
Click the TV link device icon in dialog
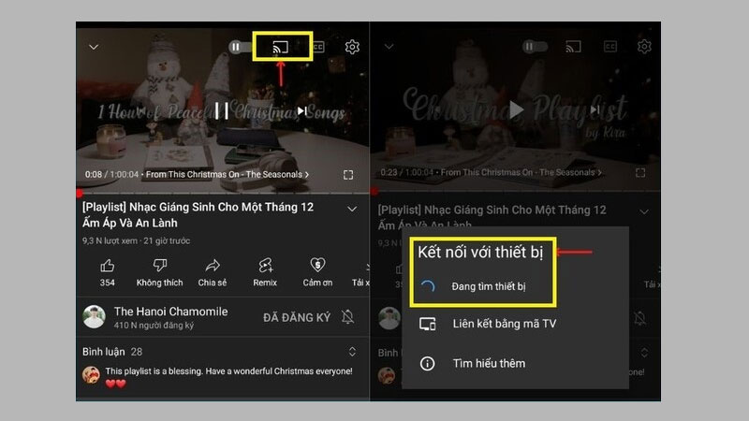tap(428, 324)
